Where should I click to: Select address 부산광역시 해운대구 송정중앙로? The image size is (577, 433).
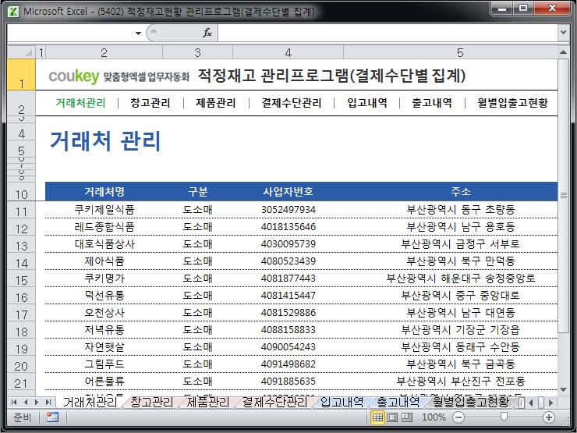pos(460,278)
